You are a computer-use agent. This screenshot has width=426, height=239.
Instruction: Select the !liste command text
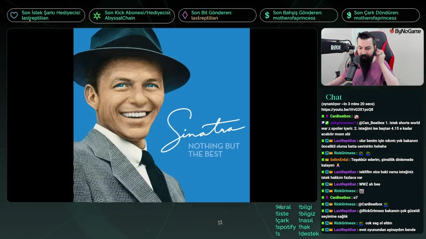282,214
